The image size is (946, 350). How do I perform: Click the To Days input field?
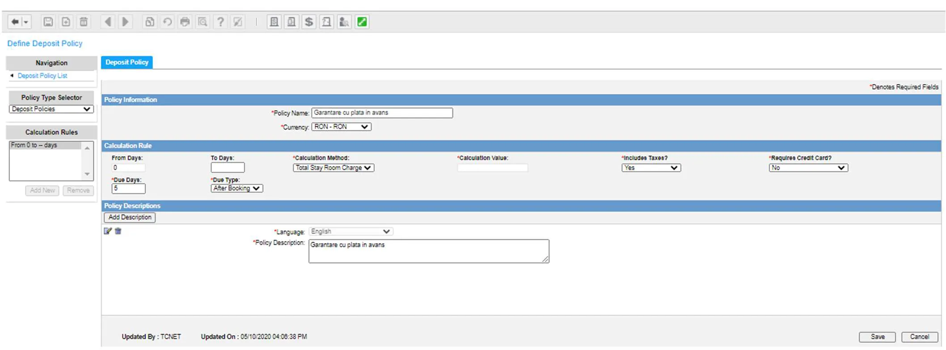[228, 168]
